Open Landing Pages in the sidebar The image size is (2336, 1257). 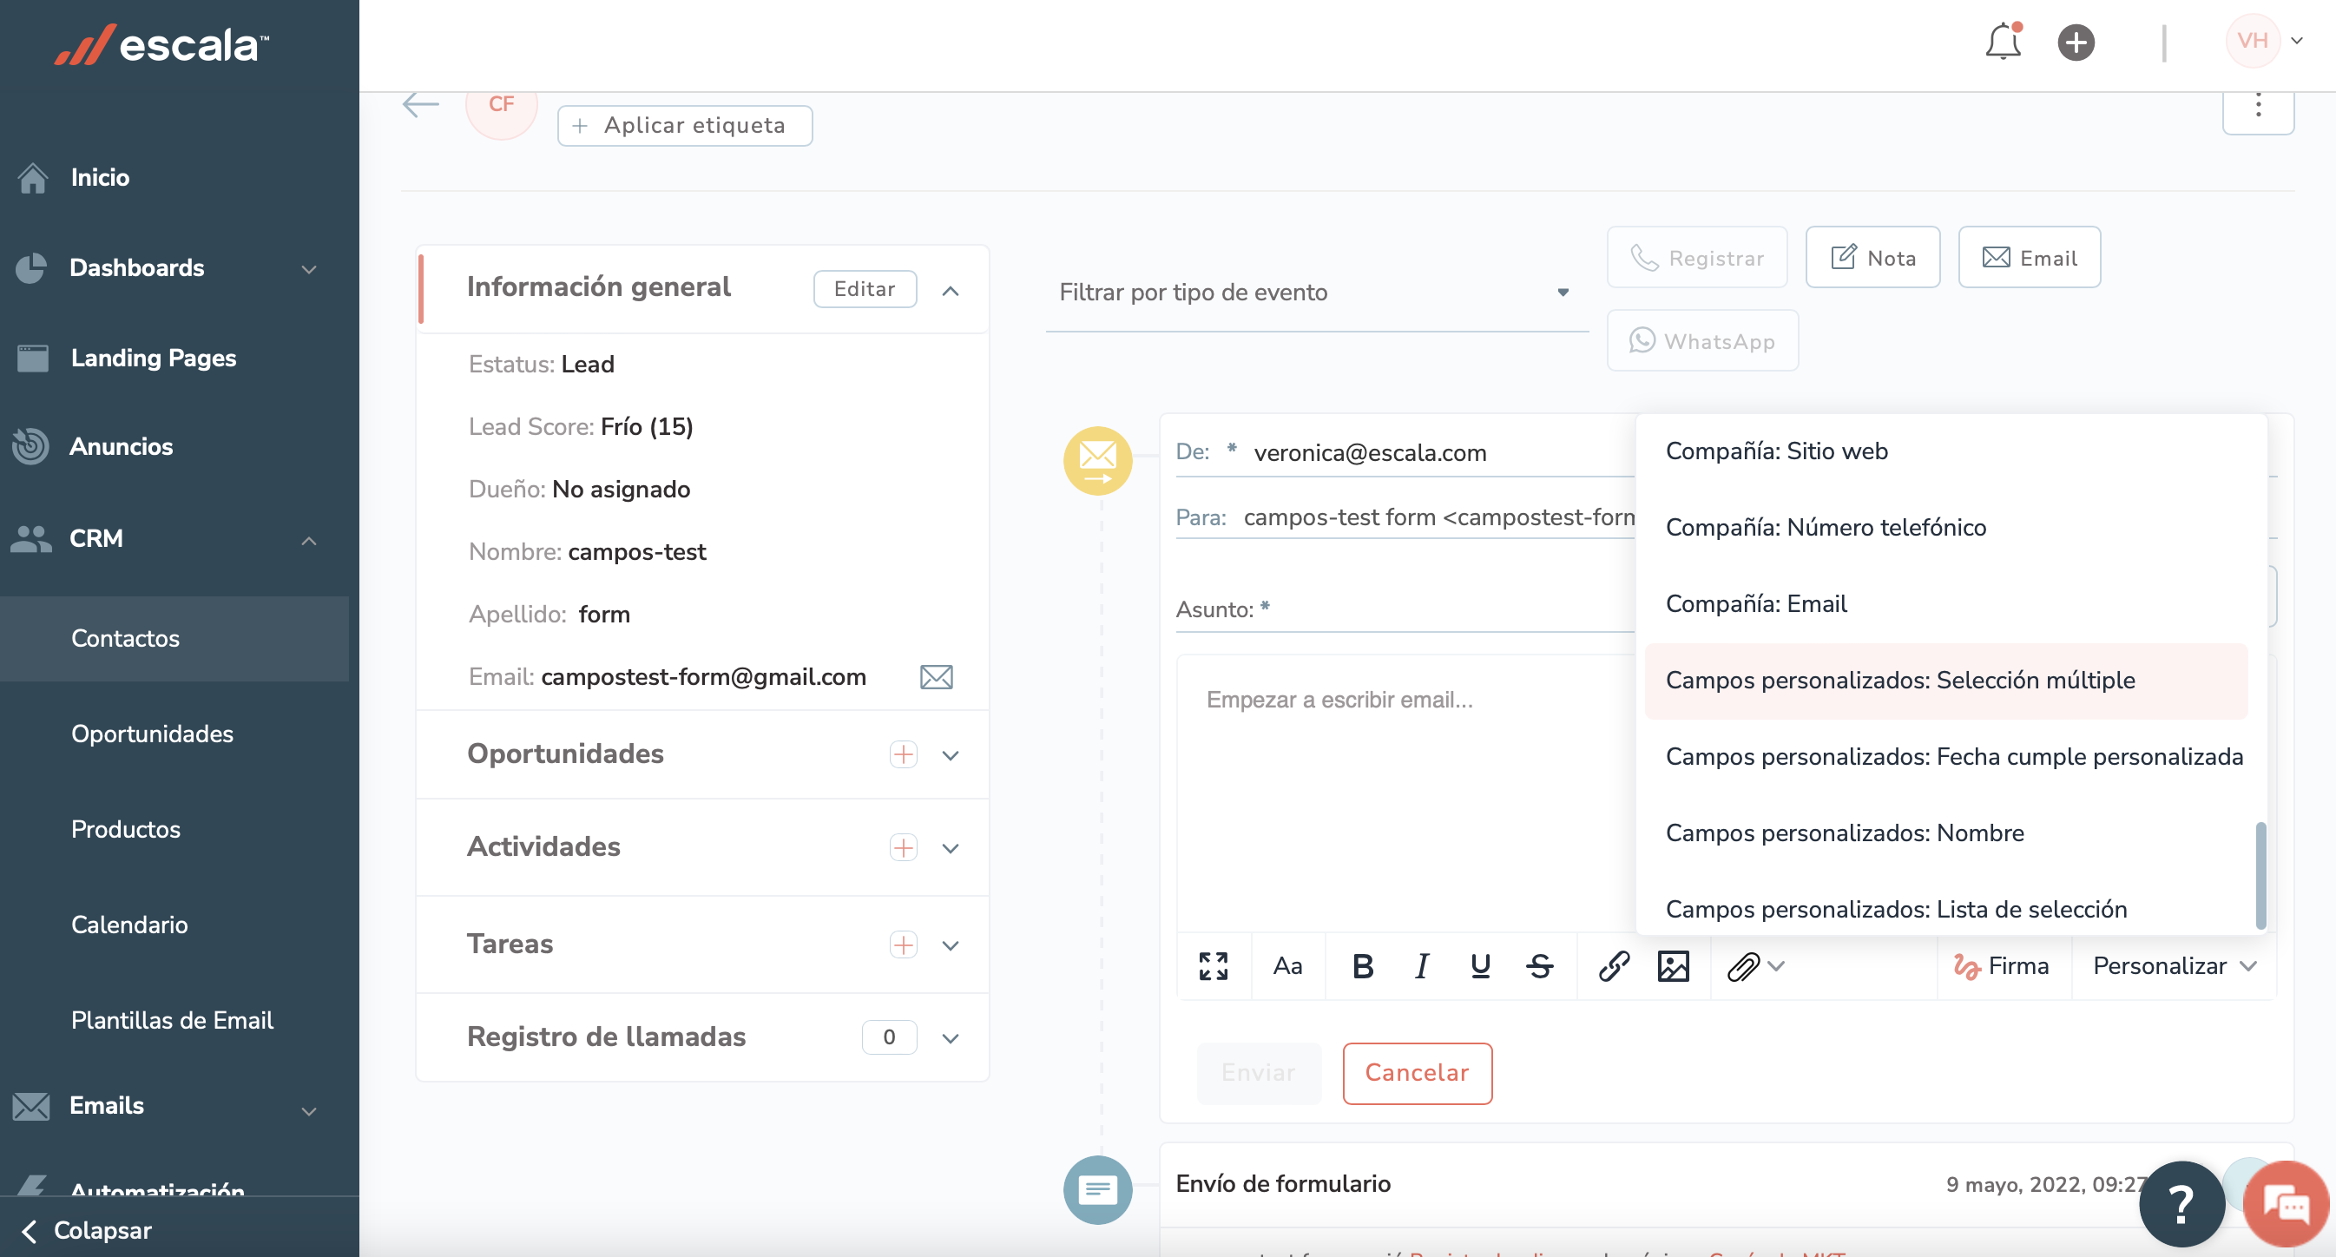pyautogui.click(x=154, y=358)
